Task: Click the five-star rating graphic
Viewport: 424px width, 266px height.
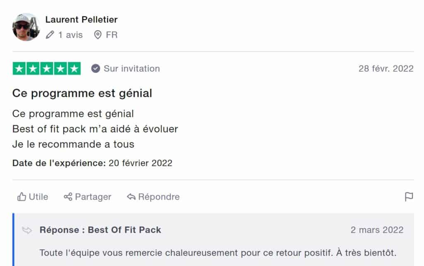Action: (x=47, y=69)
